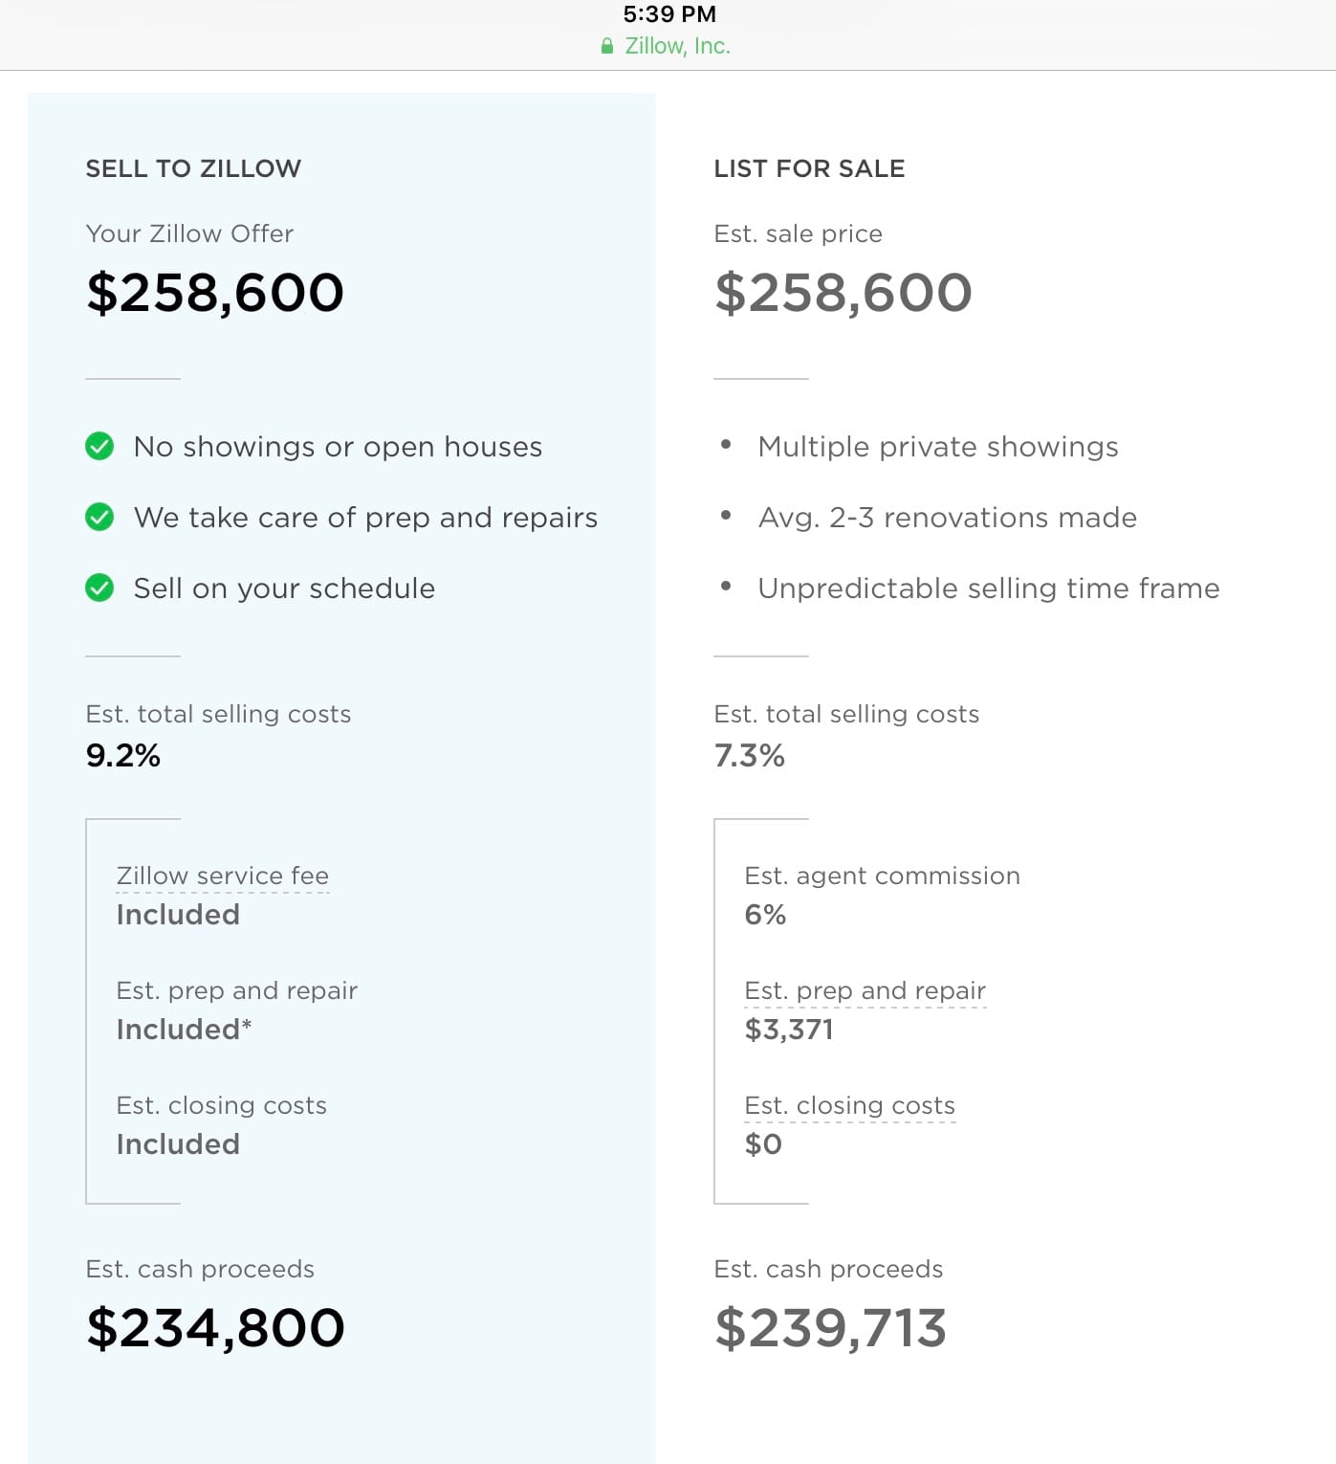Click green checkmark beside Sell on your schedule
Image resolution: width=1336 pixels, height=1464 pixels.
coord(99,588)
